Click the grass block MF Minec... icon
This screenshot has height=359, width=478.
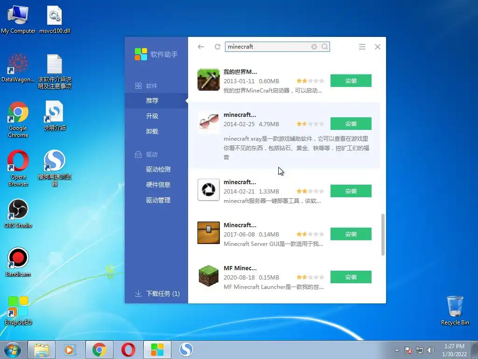pos(209,276)
